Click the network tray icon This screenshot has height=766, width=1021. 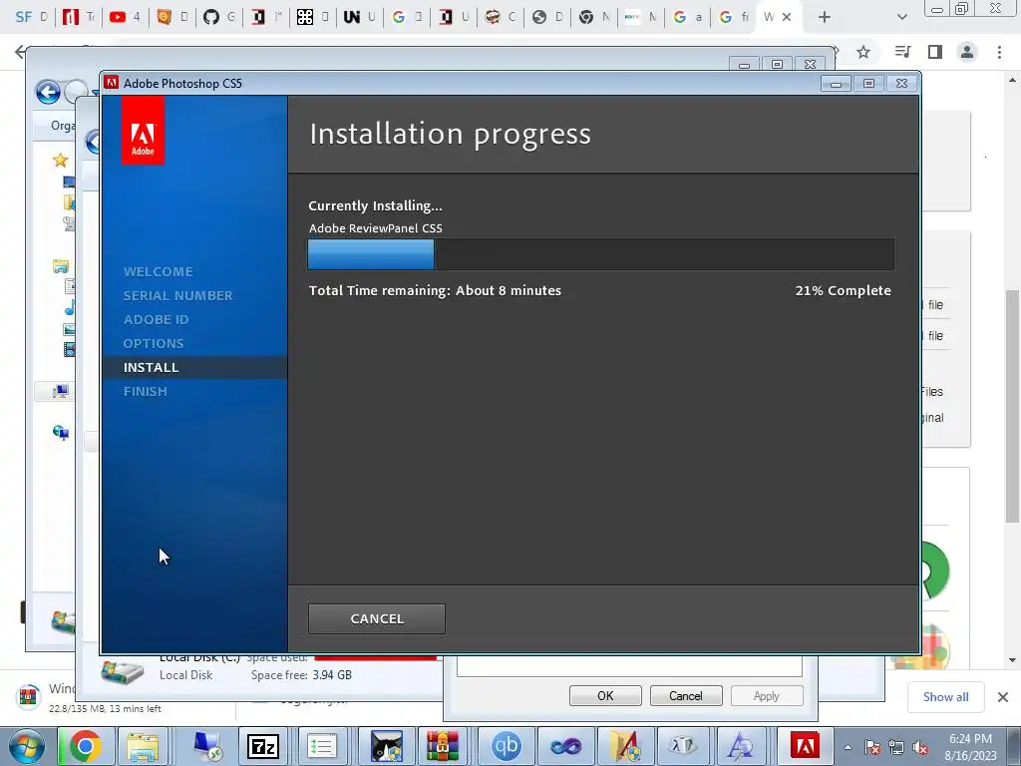pos(896,747)
